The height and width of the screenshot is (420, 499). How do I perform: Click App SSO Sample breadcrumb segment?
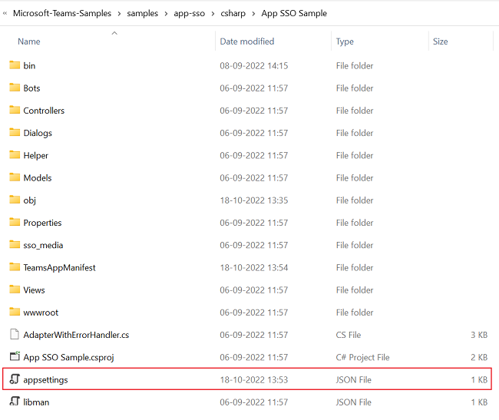pos(294,13)
